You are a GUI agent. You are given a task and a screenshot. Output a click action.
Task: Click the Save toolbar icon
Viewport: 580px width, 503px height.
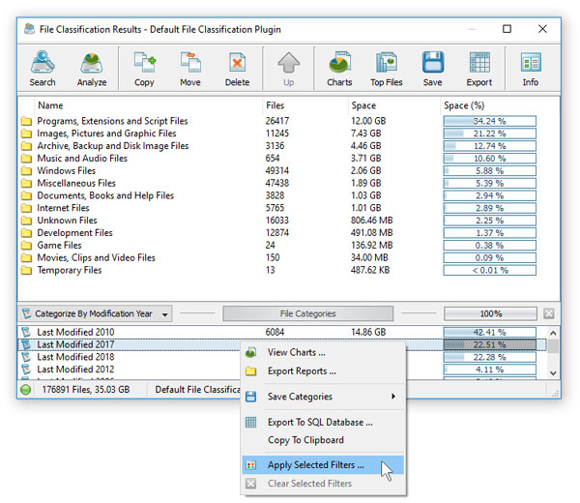[432, 69]
